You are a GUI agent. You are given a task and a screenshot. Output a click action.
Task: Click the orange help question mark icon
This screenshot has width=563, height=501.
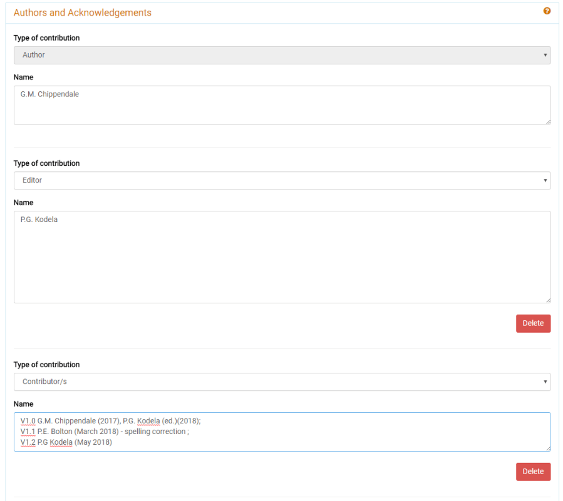point(547,11)
